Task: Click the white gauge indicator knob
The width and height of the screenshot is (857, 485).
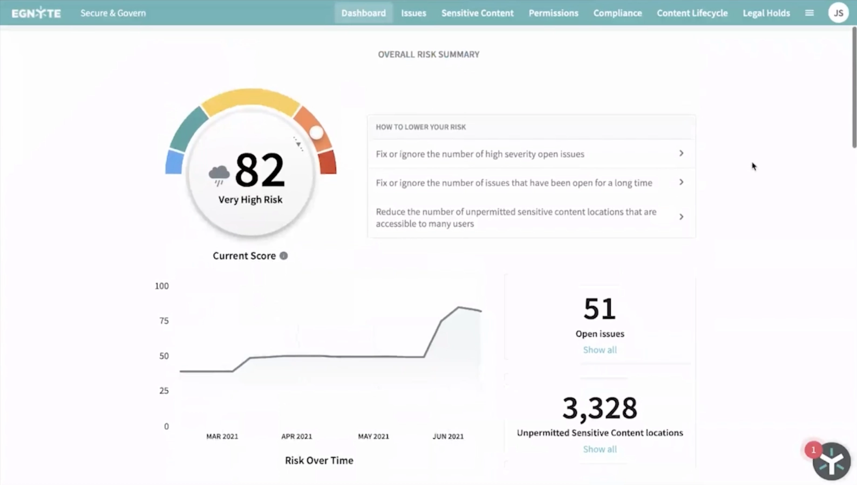Action: (x=316, y=133)
